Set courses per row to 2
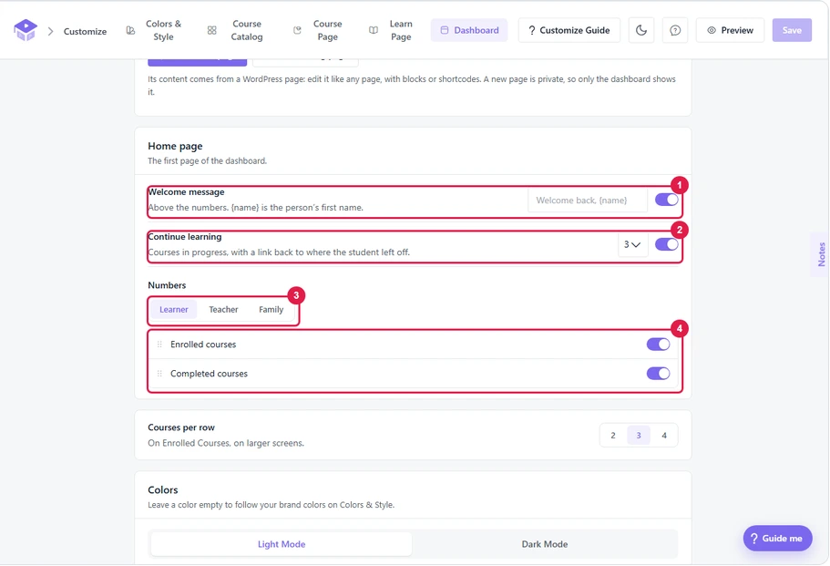Screen dimensions: 830x566 tap(613, 436)
